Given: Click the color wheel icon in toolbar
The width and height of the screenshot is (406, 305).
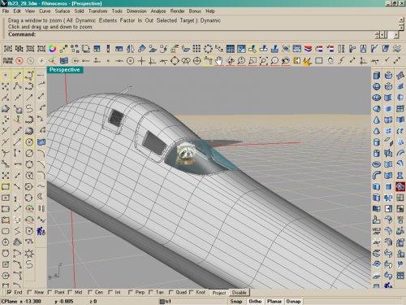Looking at the screenshot, I should (53, 49).
